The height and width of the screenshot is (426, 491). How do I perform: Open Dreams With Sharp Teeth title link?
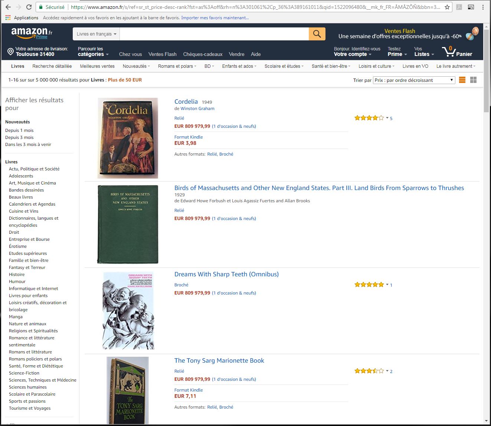(226, 274)
